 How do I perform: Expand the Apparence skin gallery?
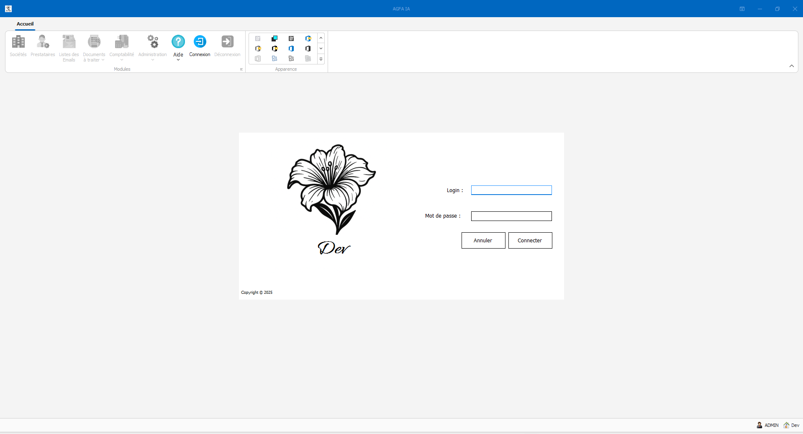[x=321, y=59]
